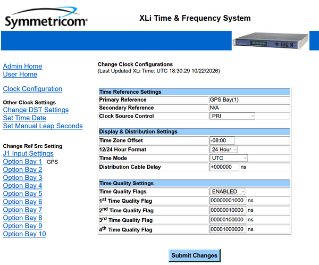Open Set Manual Leap Seconds
319x265 pixels.
coord(43,126)
